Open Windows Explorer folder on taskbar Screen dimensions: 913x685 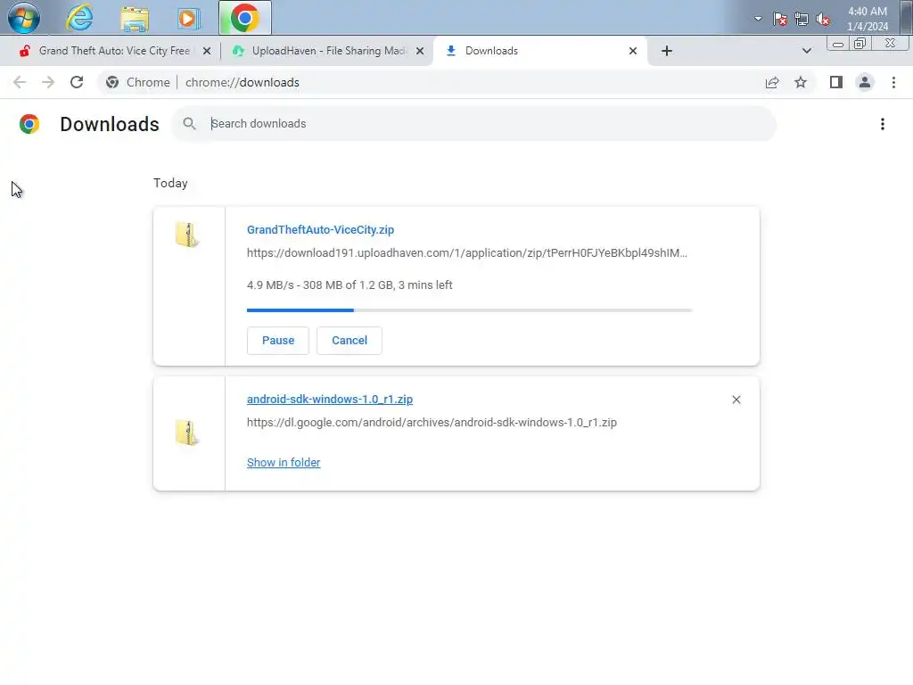point(135,18)
